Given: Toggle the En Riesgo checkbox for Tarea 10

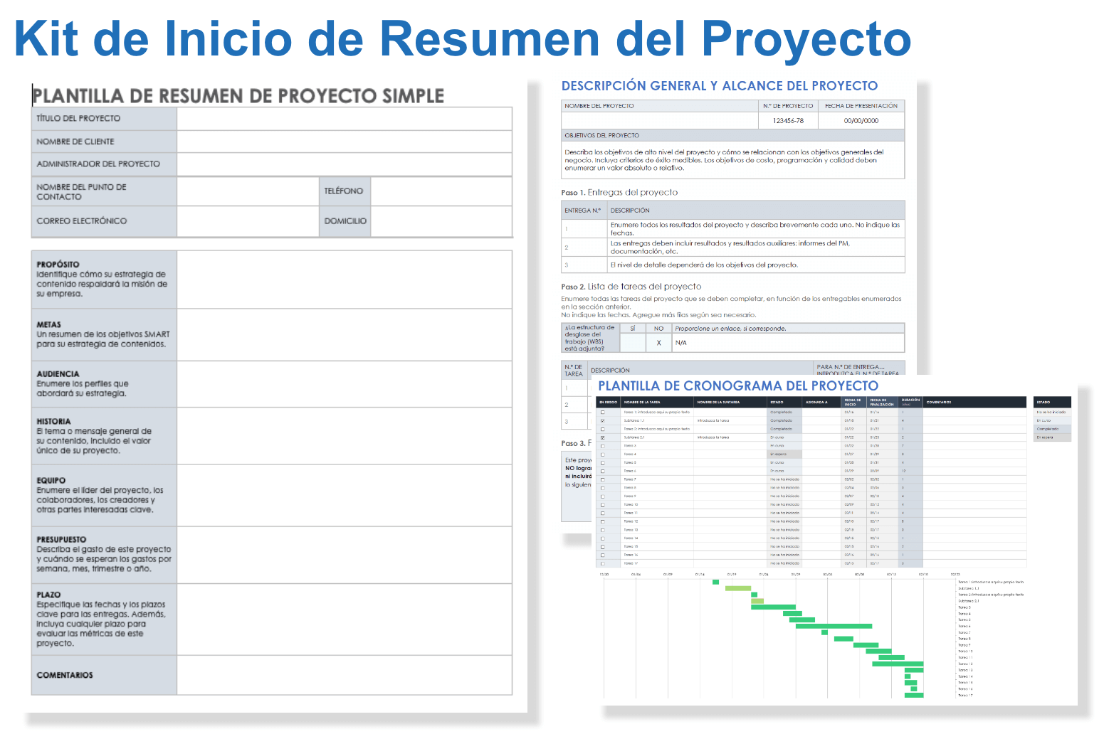Looking at the screenshot, I should [602, 504].
